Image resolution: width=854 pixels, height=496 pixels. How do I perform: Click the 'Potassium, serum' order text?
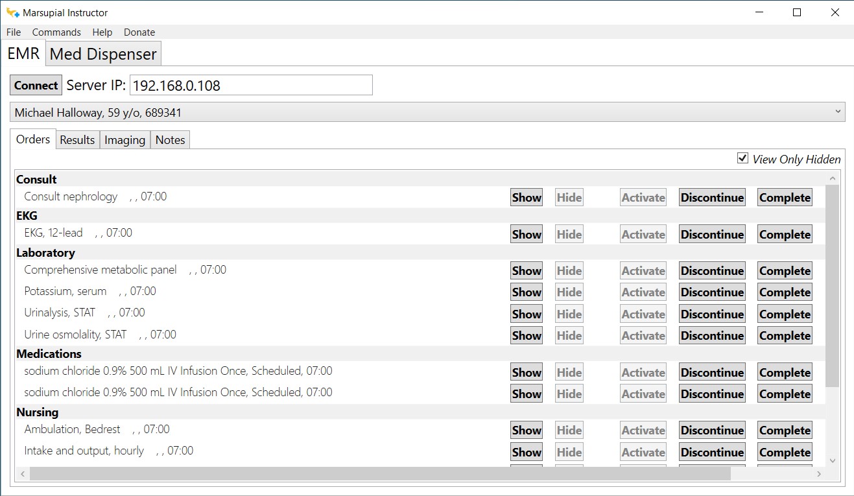coord(65,290)
